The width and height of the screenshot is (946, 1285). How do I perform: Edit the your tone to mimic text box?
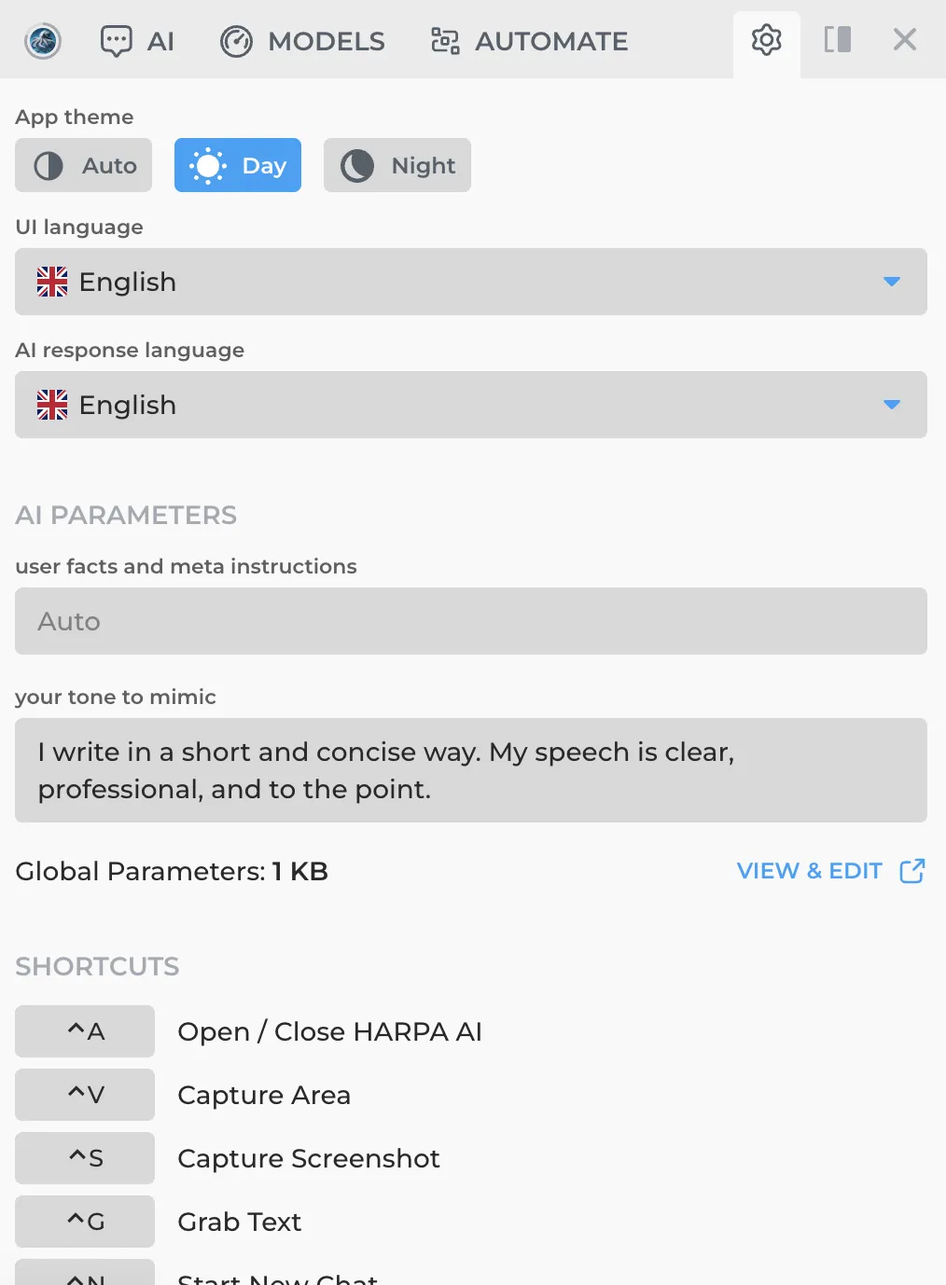click(x=470, y=770)
